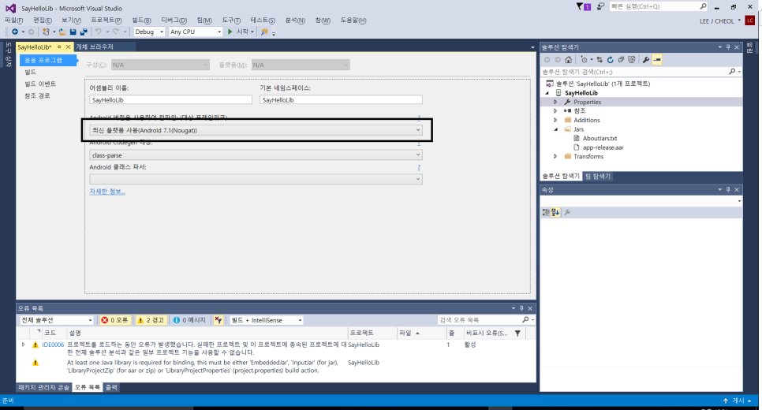Open the Tools menu

click(231, 20)
